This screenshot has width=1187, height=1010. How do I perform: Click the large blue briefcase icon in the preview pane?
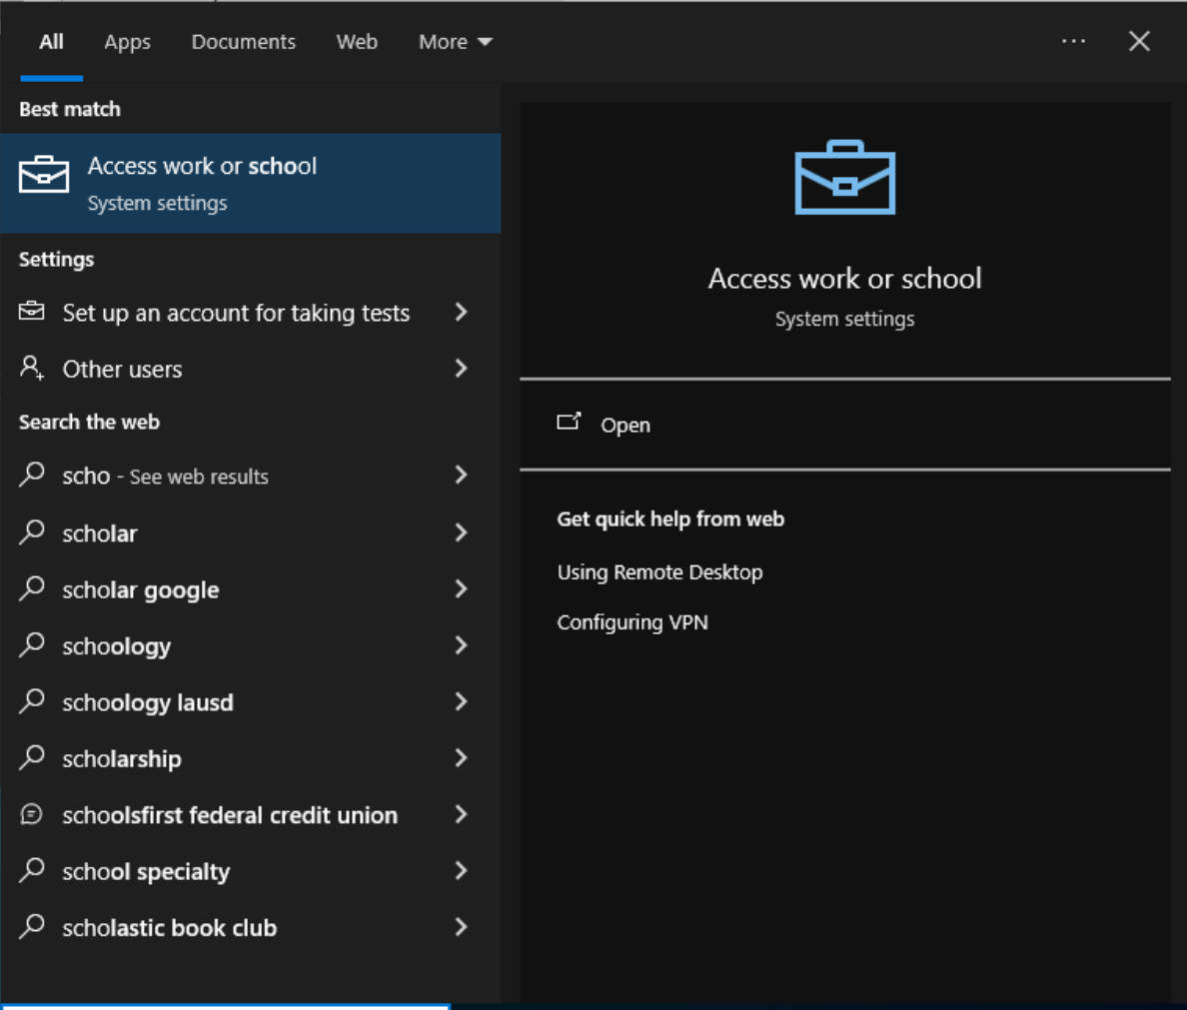(x=844, y=178)
